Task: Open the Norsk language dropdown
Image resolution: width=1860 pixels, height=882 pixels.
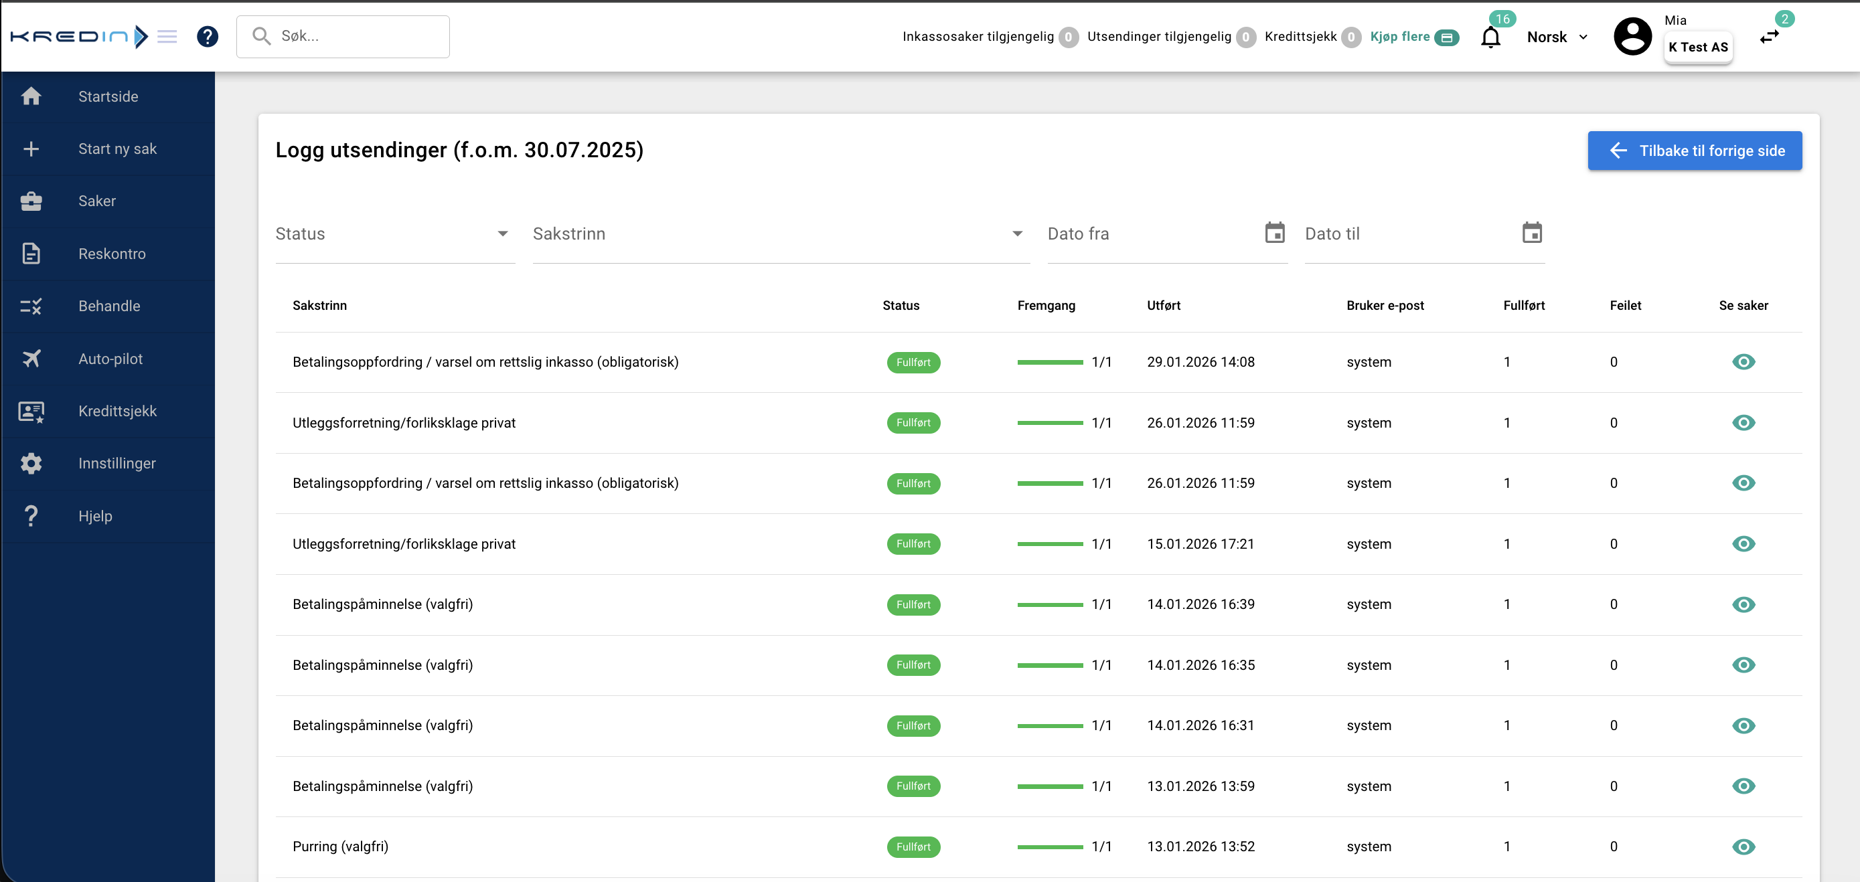Action: (1557, 37)
